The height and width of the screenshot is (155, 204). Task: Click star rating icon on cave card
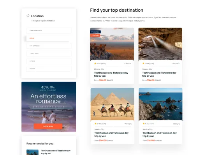[x=143, y=63]
